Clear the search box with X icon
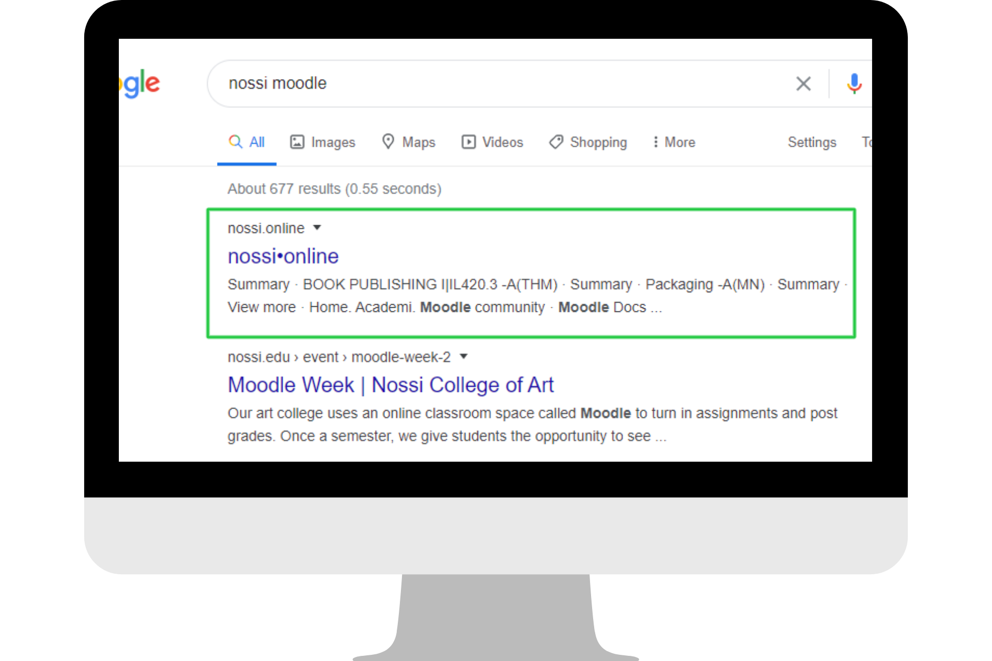 (x=803, y=84)
